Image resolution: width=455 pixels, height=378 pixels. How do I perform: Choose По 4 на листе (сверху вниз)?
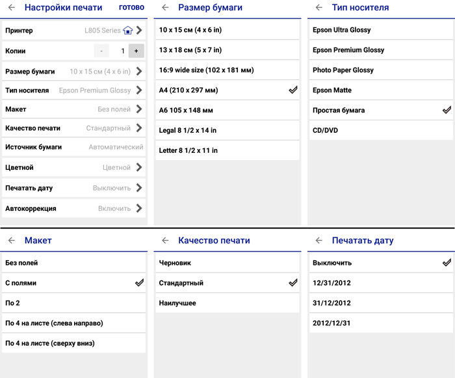(x=73, y=343)
